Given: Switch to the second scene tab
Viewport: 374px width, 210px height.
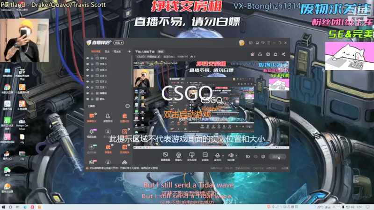Looking at the screenshot, I should point(107,51).
